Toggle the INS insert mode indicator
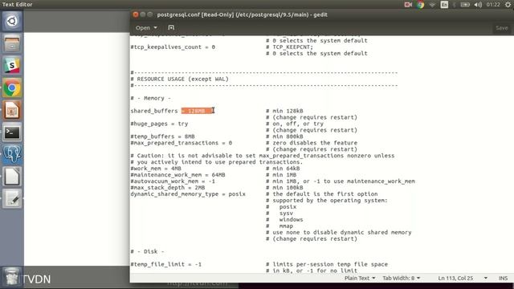 click(x=503, y=278)
